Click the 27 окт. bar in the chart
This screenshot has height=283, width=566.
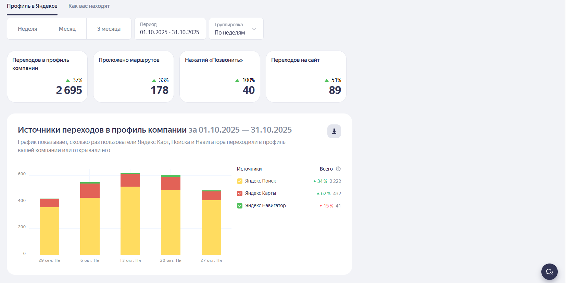tap(211, 223)
